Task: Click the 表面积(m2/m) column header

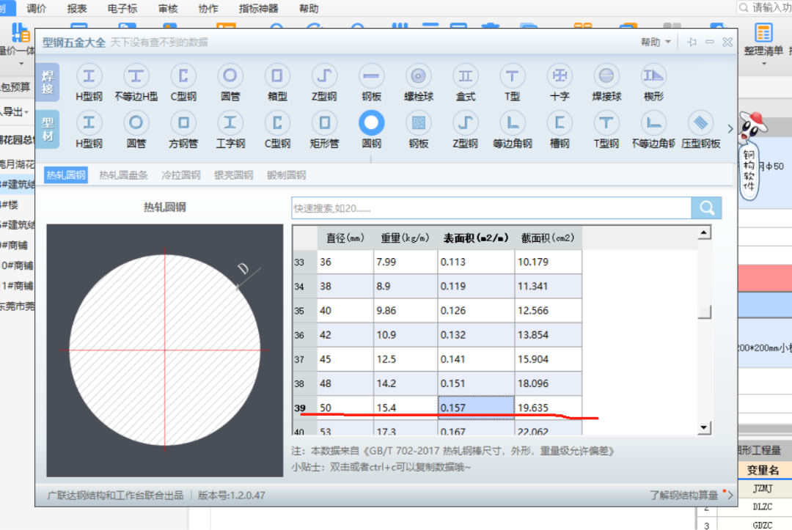Action: coord(476,238)
